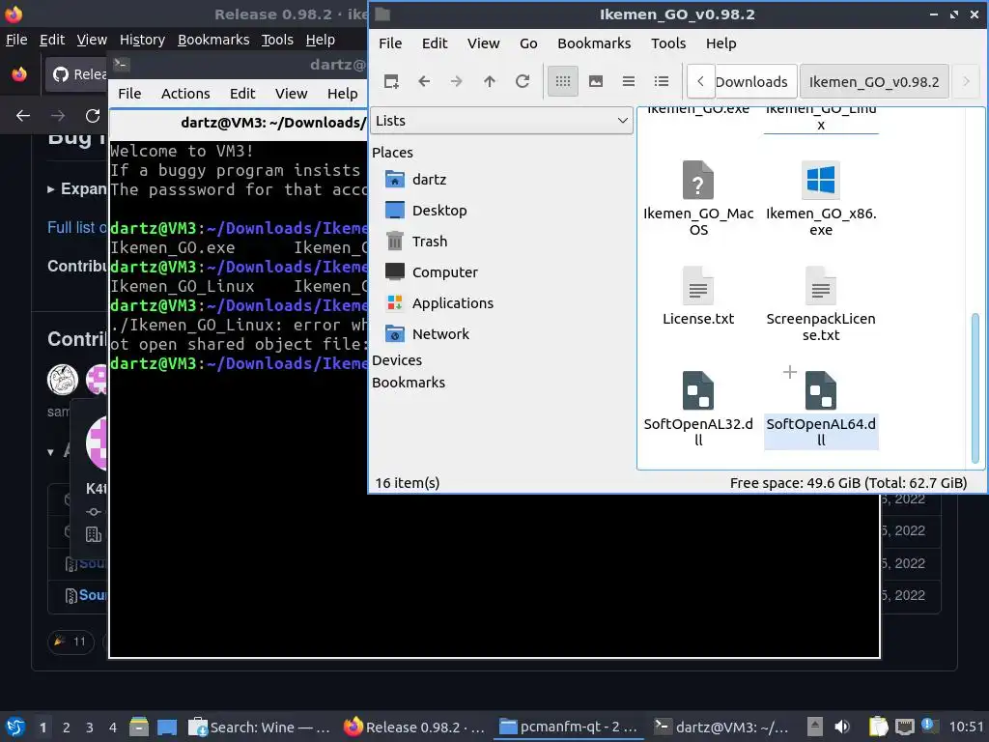Select GitHub Release tab in Firefox
989x742 pixels.
[76, 74]
